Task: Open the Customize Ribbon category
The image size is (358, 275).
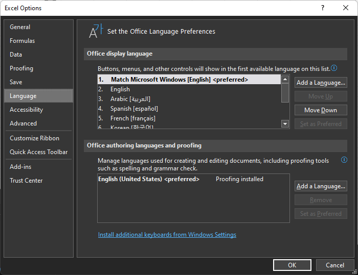Action: click(x=38, y=138)
